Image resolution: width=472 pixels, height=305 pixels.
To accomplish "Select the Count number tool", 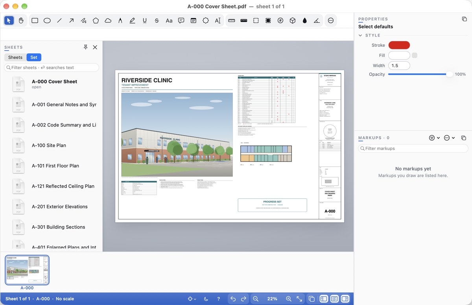I will (280, 20).
